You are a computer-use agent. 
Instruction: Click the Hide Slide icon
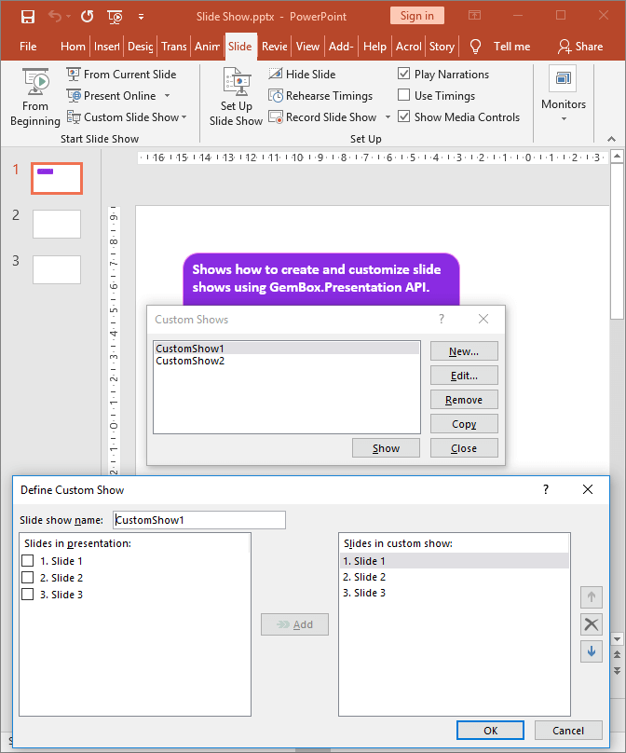pos(277,75)
